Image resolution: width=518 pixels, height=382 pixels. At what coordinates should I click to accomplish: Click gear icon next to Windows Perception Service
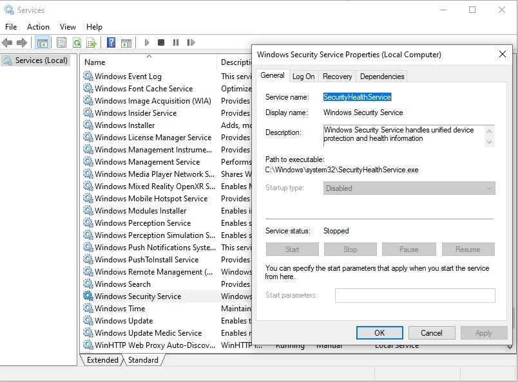pos(88,223)
